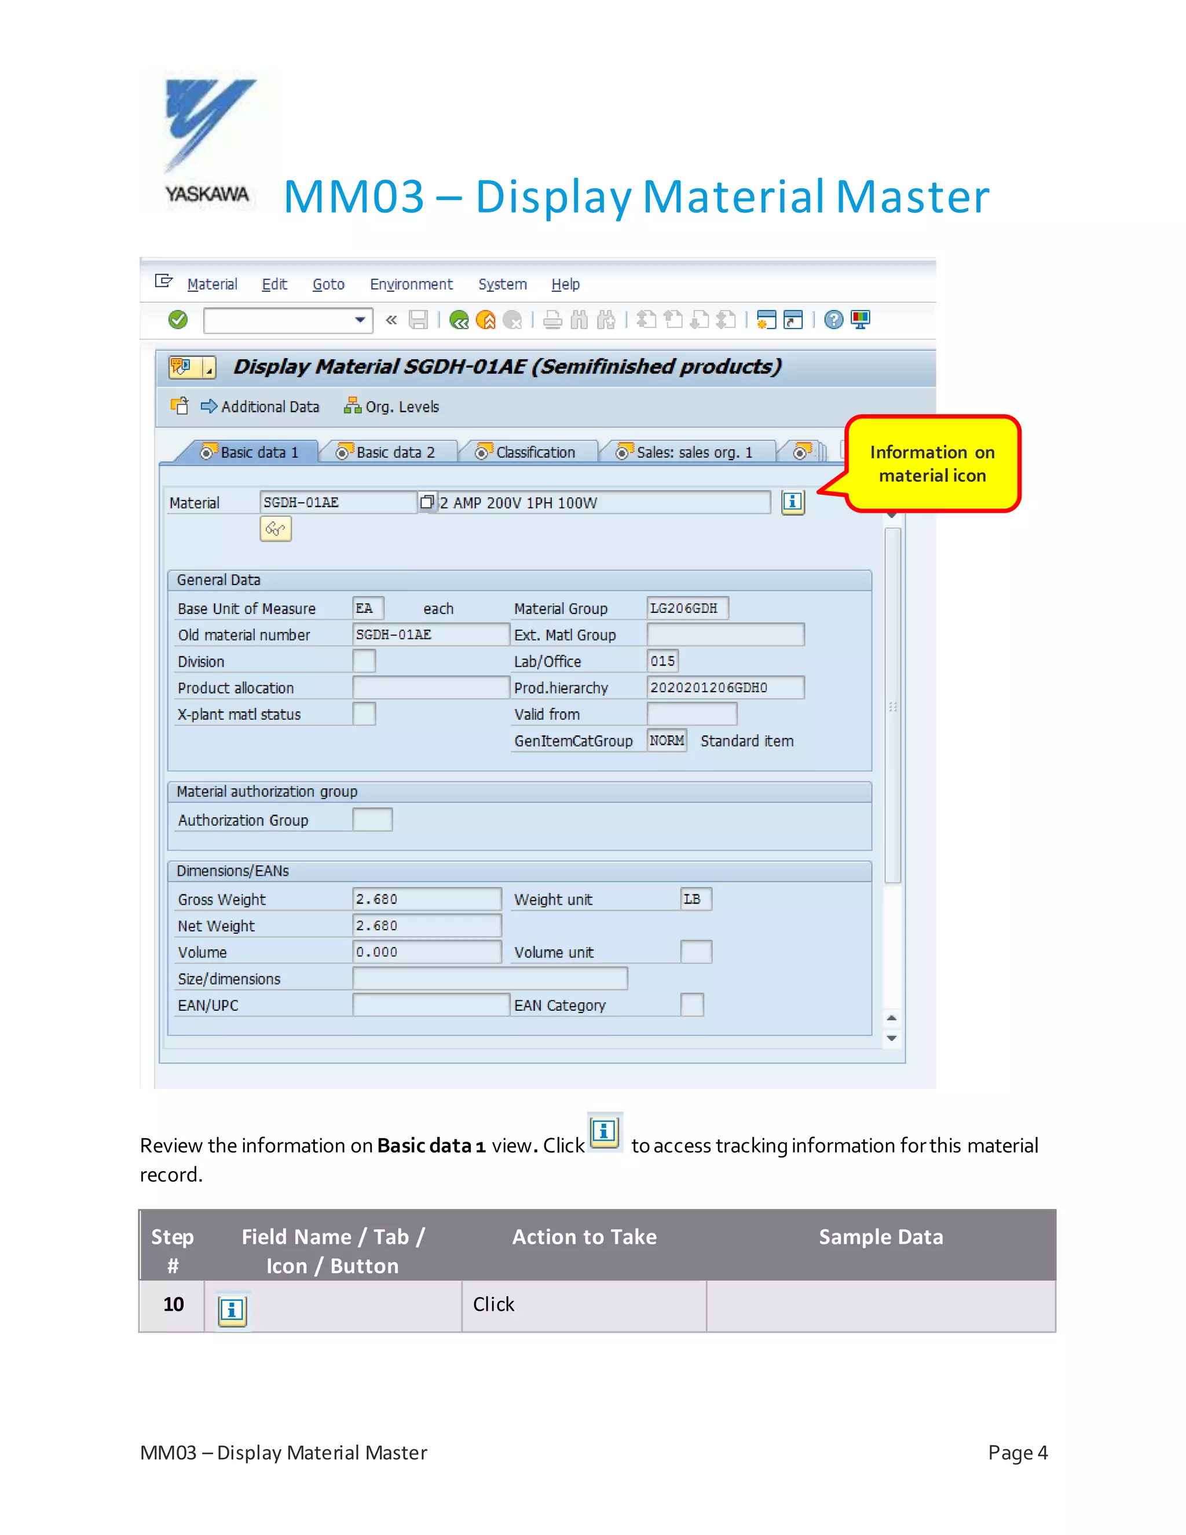Screen dimensions: 1186x1535
Task: Click the Ext. Matl Group field
Action: pyautogui.click(x=726, y=635)
